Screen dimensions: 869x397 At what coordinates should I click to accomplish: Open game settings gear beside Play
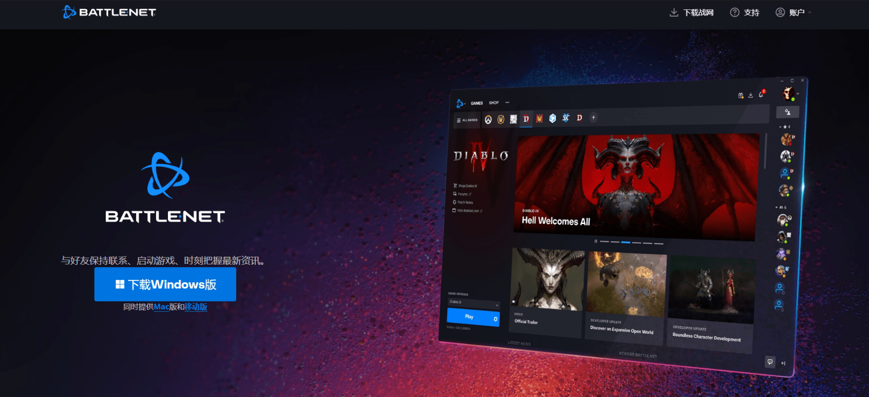click(496, 319)
